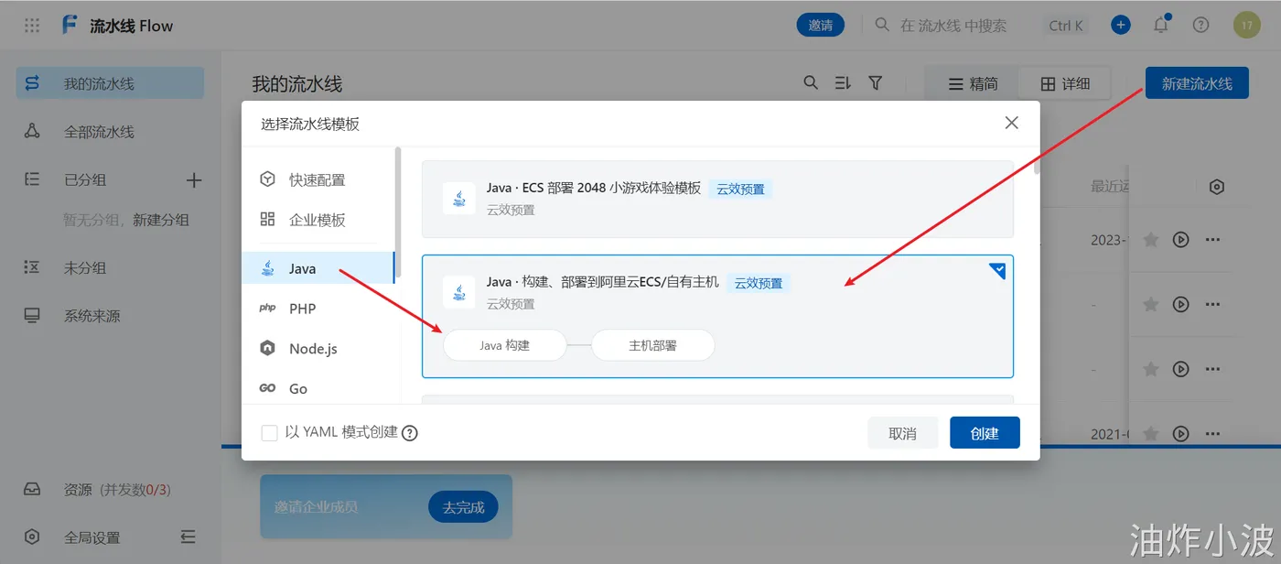Image resolution: width=1281 pixels, height=564 pixels.
Task: Select the Node.js template category
Action: [x=318, y=349]
